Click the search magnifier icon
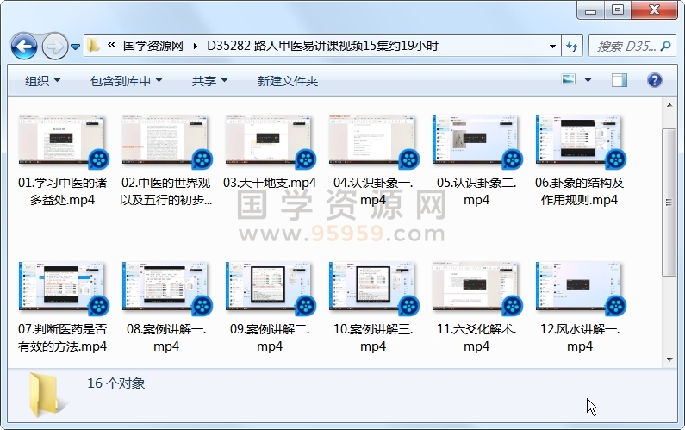This screenshot has width=685, height=430. pyautogui.click(x=666, y=46)
